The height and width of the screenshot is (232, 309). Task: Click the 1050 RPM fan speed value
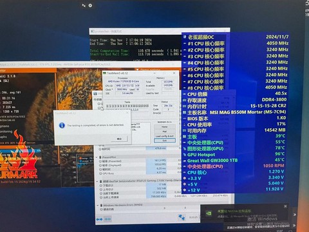[274, 166]
